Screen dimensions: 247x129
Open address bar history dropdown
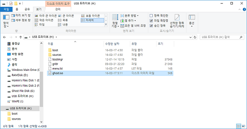click(190, 37)
